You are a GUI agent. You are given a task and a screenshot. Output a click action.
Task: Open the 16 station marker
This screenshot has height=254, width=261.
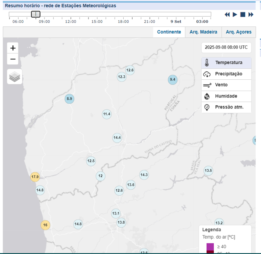click(x=45, y=225)
